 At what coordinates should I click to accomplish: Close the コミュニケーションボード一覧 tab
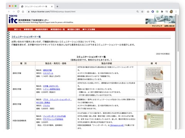pos(52,7)
